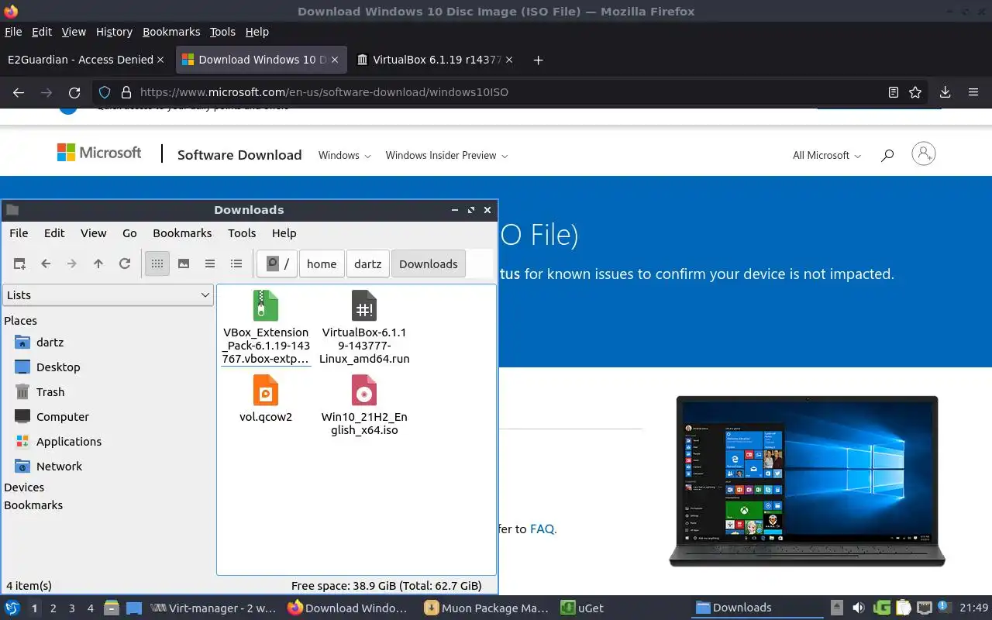Viewport: 992px width, 620px height.
Task: Open the Lists side pane dropdown
Action: pos(108,294)
